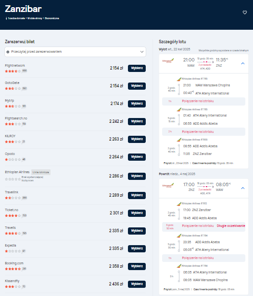Click KILROY provider name
This screenshot has width=253, height=296.
[10, 136]
